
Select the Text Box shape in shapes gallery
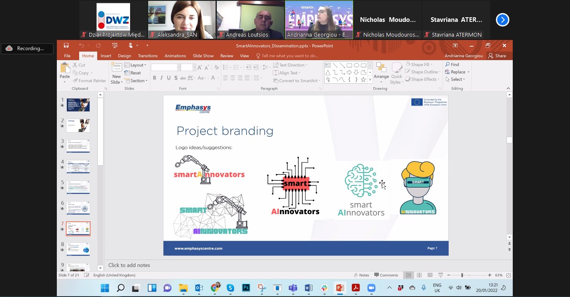(x=328, y=65)
